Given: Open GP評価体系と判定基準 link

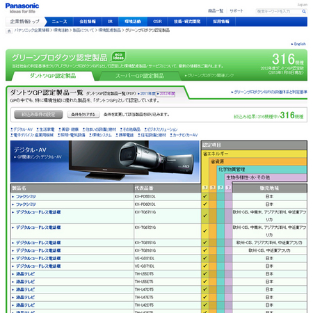Looking at the screenshot, I should [x=269, y=92].
